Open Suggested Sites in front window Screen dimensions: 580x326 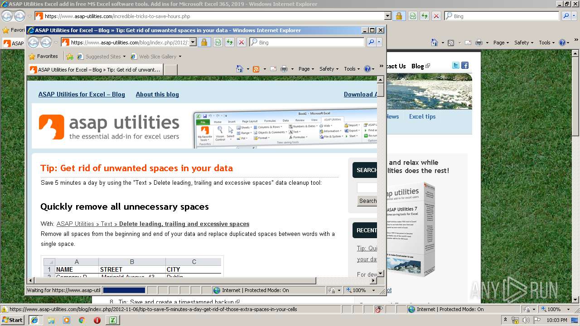[102, 57]
